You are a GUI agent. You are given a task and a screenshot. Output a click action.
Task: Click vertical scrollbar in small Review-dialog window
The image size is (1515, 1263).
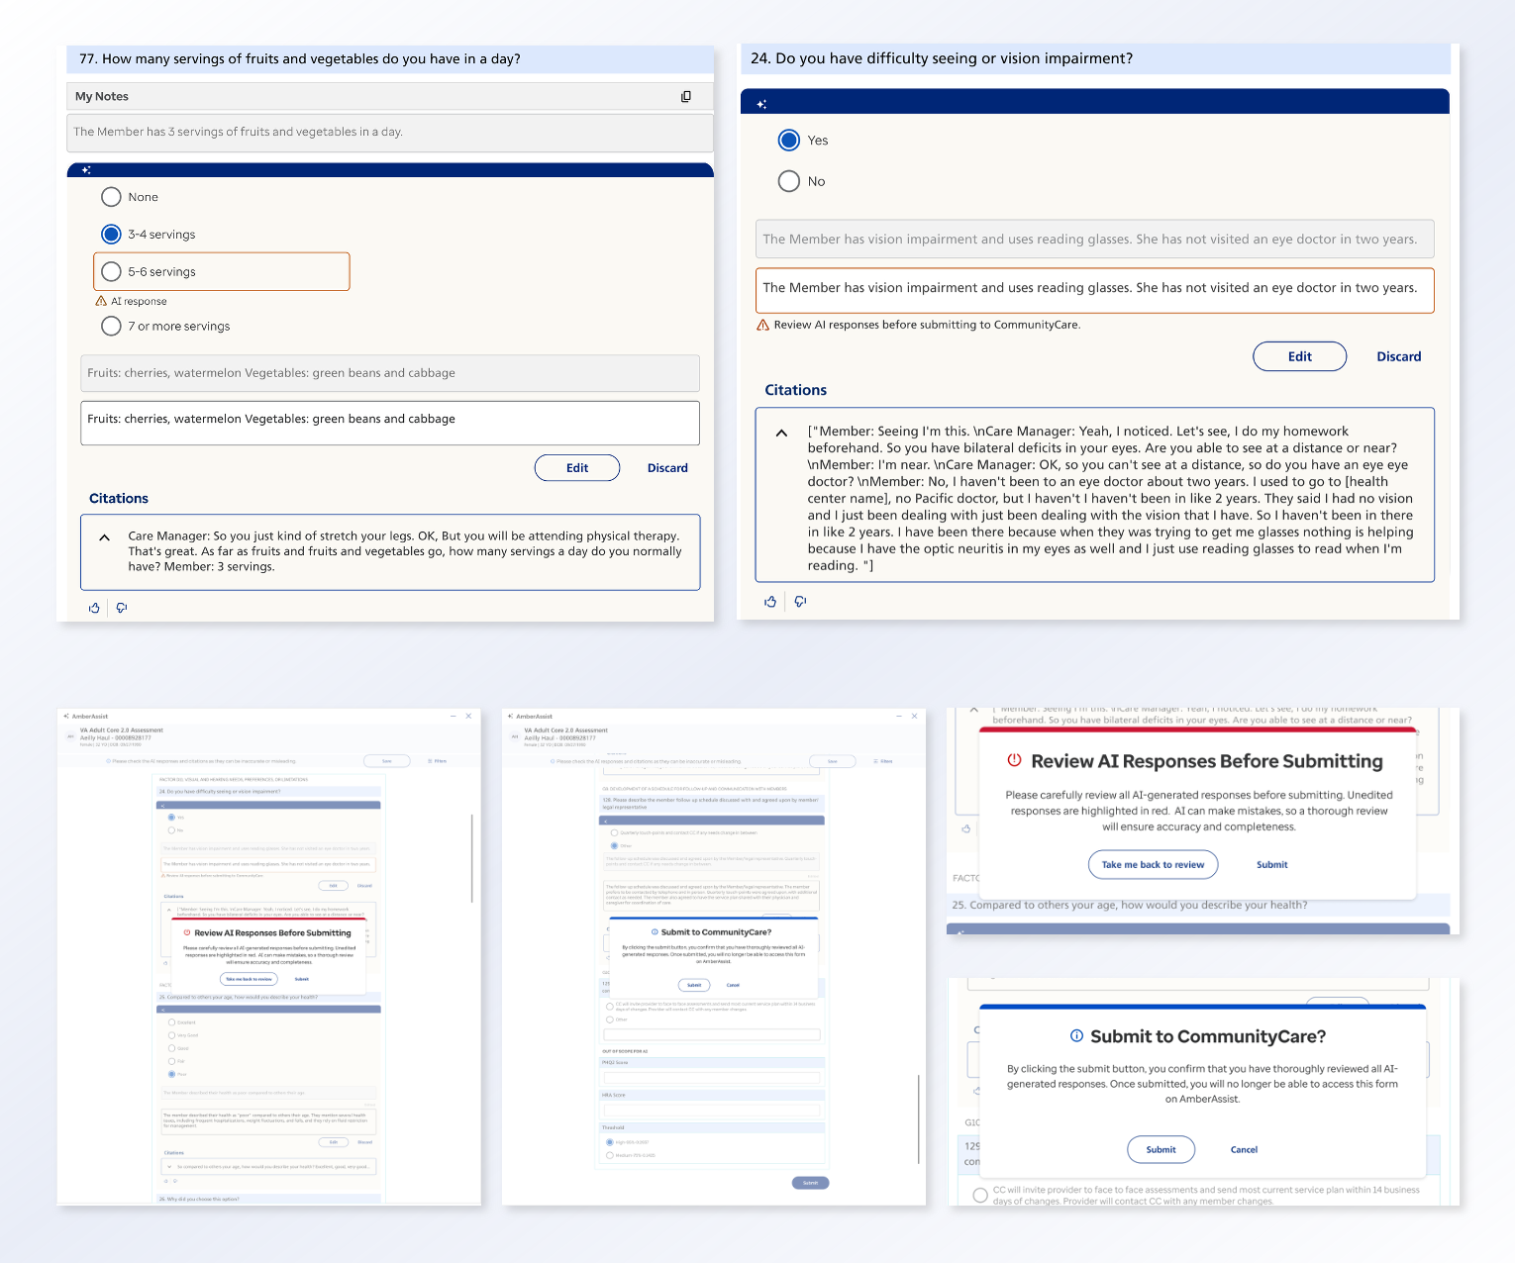[x=472, y=858]
